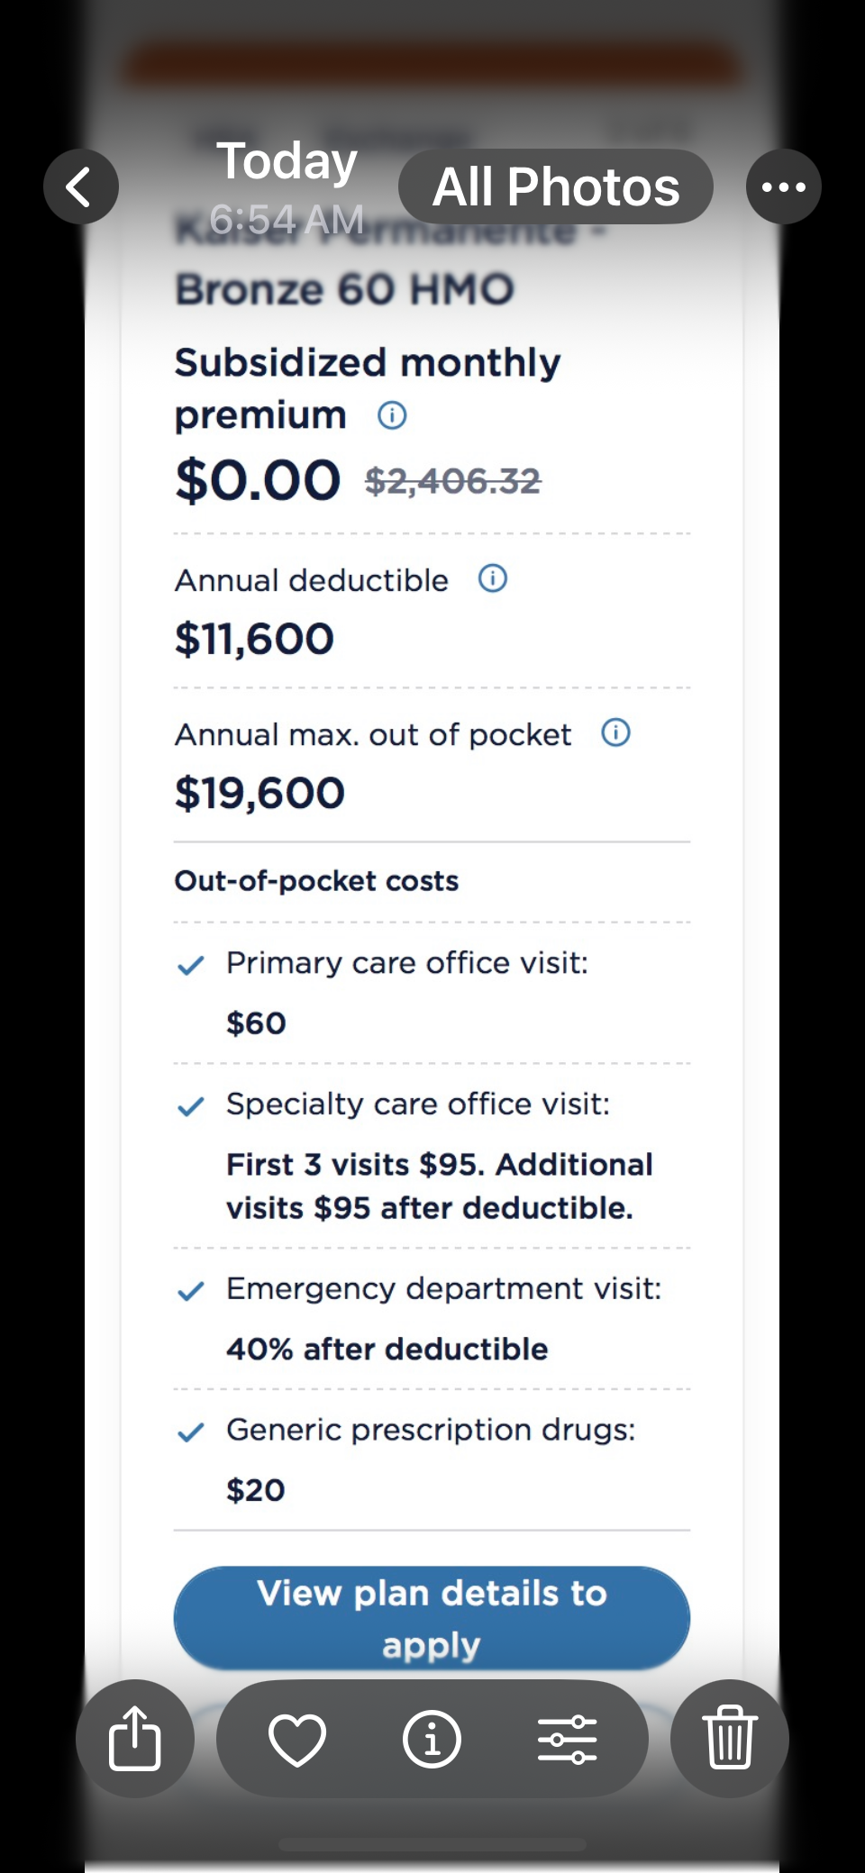The image size is (865, 1873).
Task: Select the Specialty care office visit checkmark
Action: click(191, 1106)
